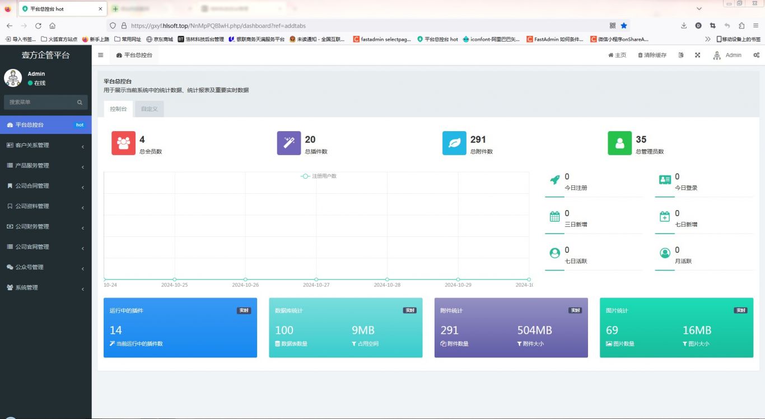Open the settings gears icon in header
This screenshot has width=765, height=419.
[x=756, y=55]
